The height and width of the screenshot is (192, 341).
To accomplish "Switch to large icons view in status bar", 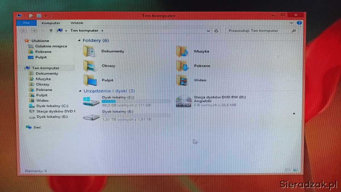I will coord(295,170).
